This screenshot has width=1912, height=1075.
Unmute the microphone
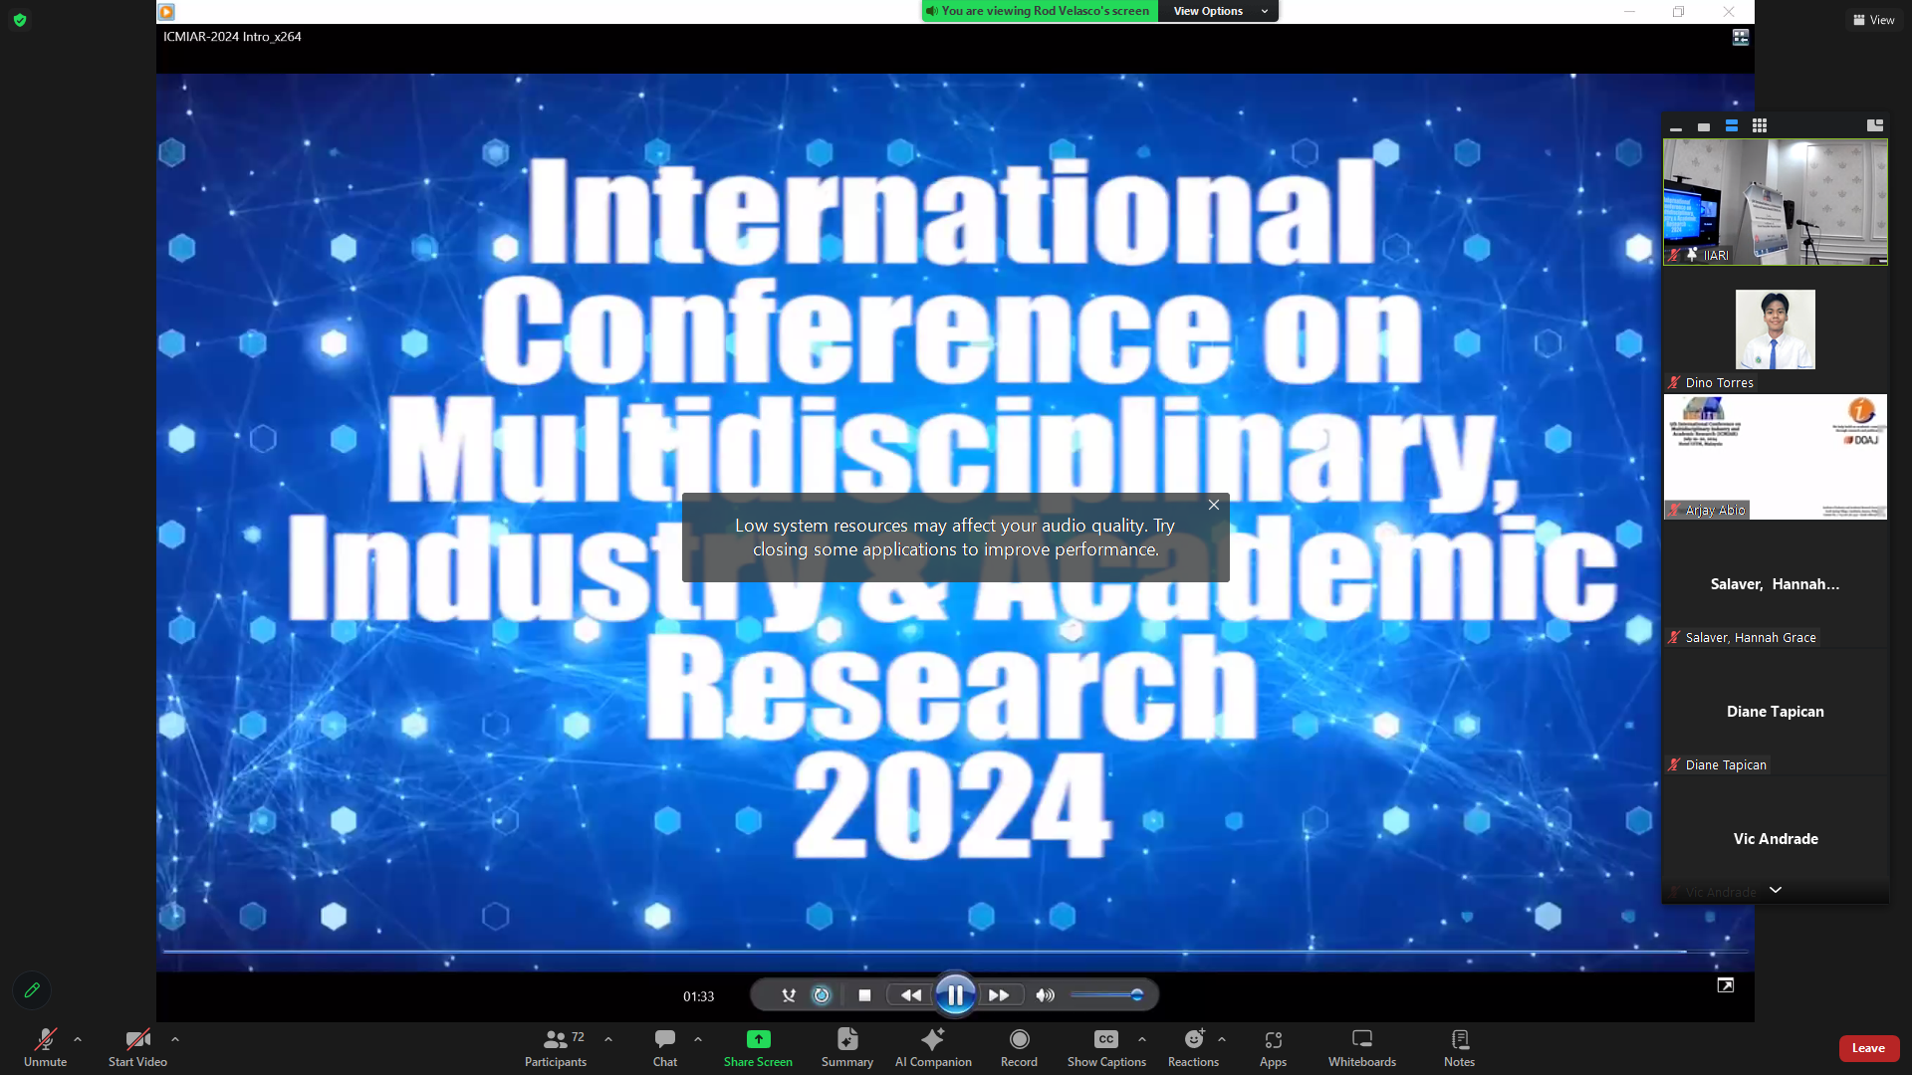pos(45,1047)
